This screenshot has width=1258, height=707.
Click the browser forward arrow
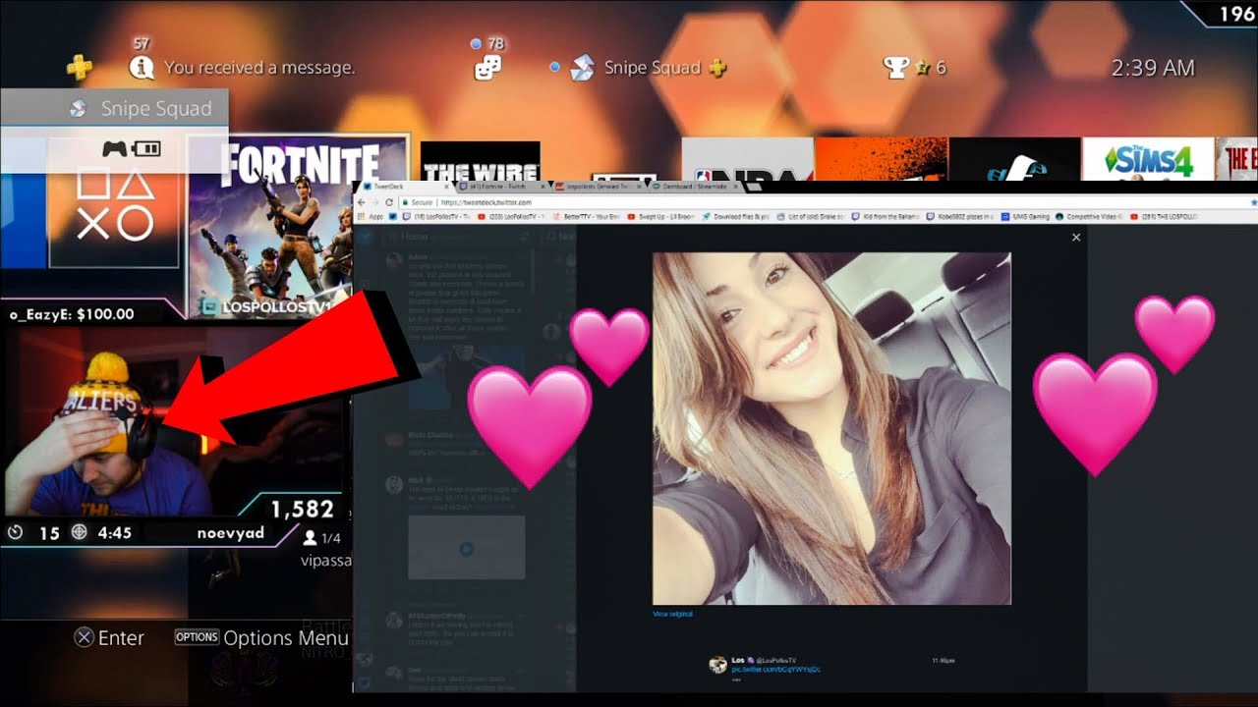tap(374, 202)
